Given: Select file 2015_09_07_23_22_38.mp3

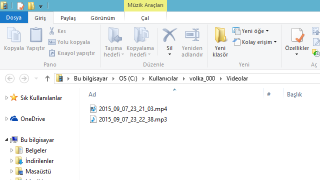Looking at the screenshot, I should coord(133,119).
